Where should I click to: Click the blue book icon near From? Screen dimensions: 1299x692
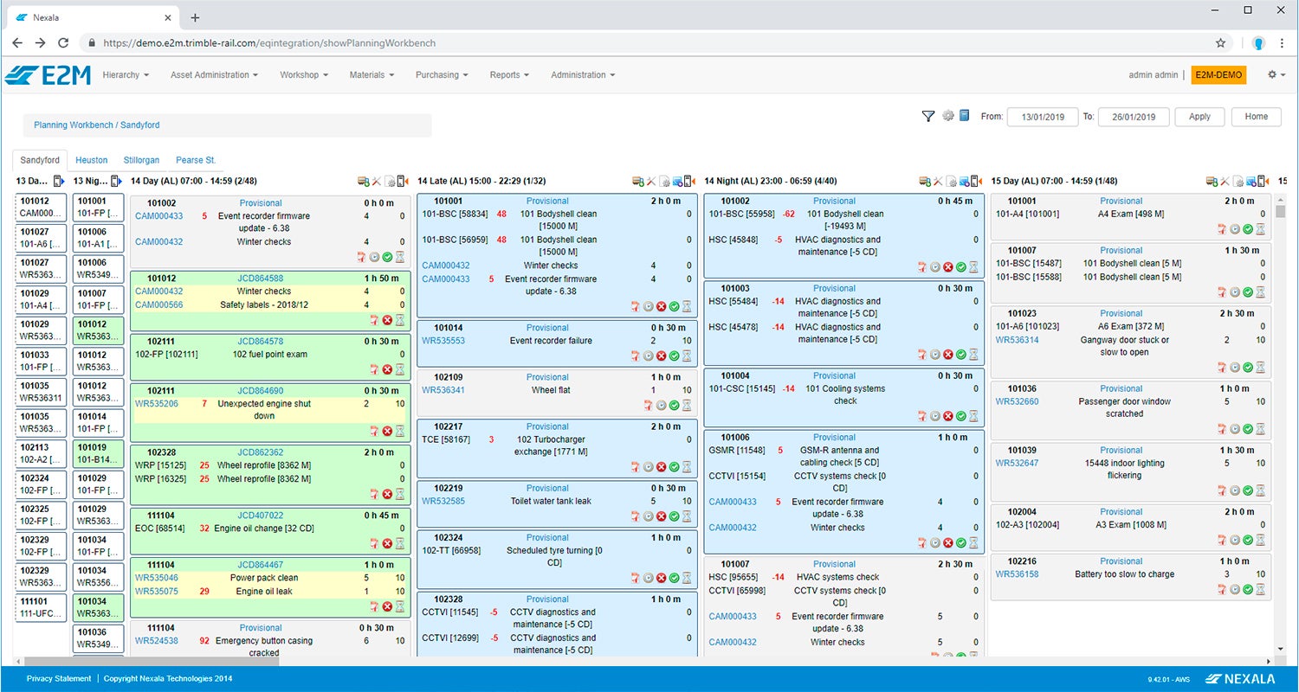coord(964,116)
